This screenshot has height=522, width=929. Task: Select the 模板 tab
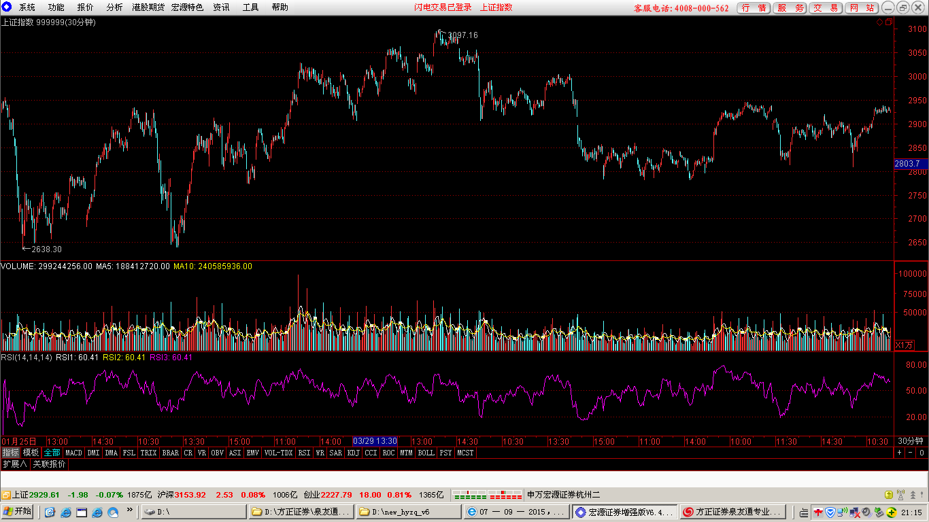[x=31, y=453]
